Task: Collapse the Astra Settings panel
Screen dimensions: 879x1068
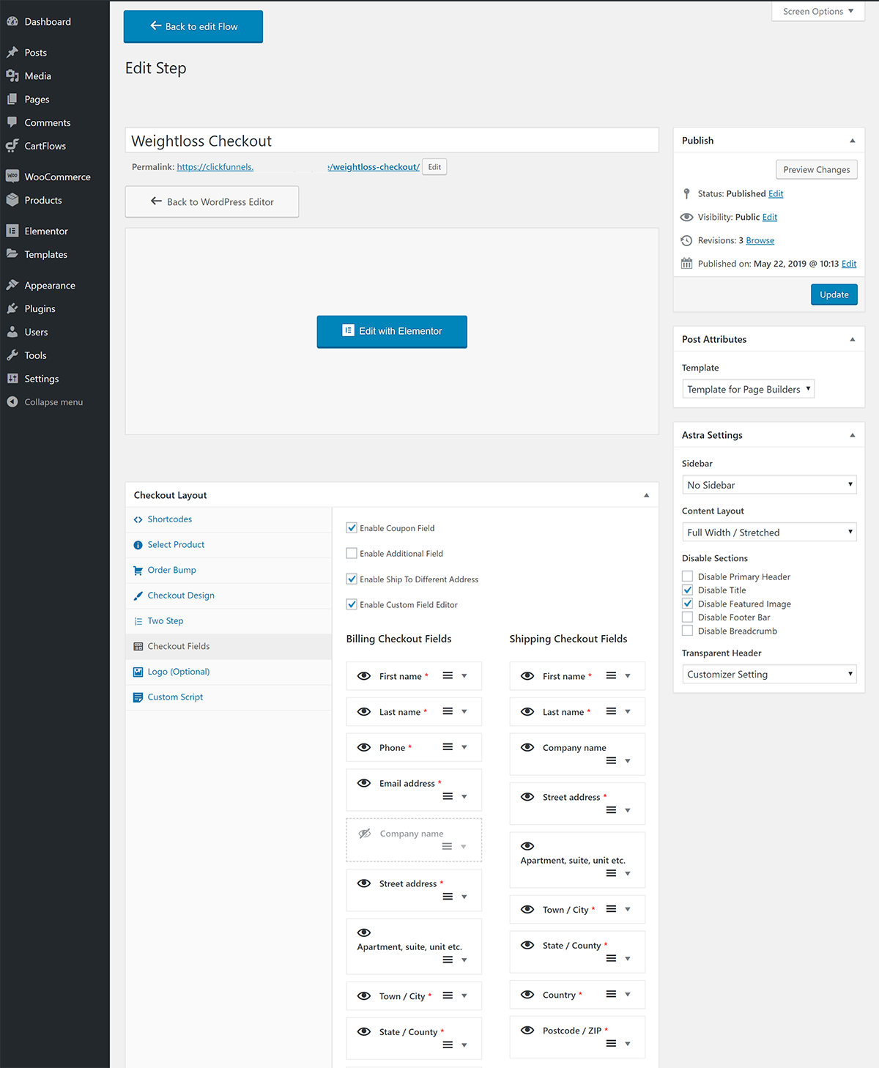Action: [852, 435]
